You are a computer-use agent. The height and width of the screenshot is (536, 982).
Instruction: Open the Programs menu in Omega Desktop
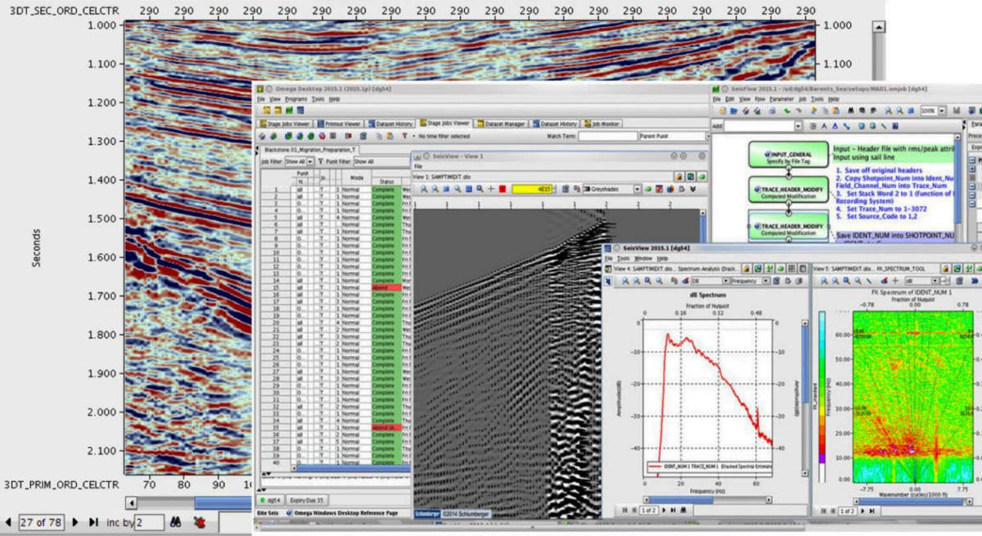coord(295,98)
